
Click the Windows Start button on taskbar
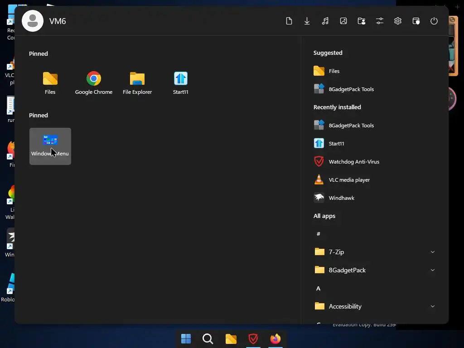(186, 338)
